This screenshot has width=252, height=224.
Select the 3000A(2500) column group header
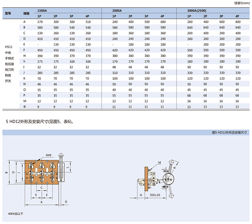point(197,11)
